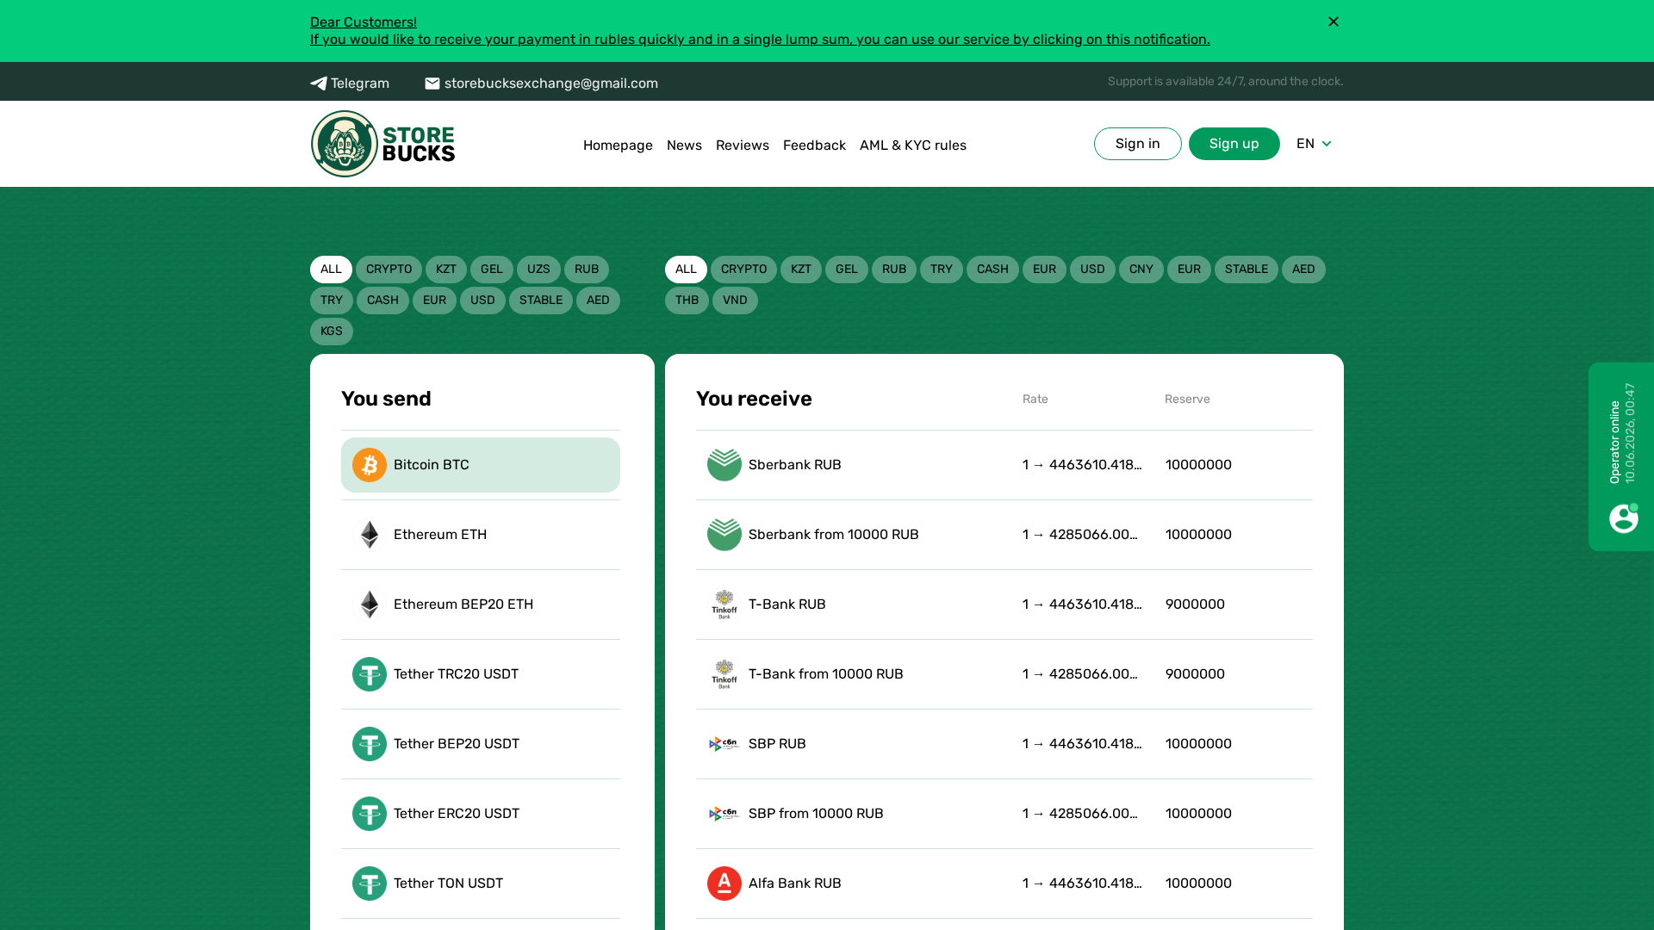The image size is (1654, 930).
Task: Select Tether TRC20 USDT row
Action: 481,674
